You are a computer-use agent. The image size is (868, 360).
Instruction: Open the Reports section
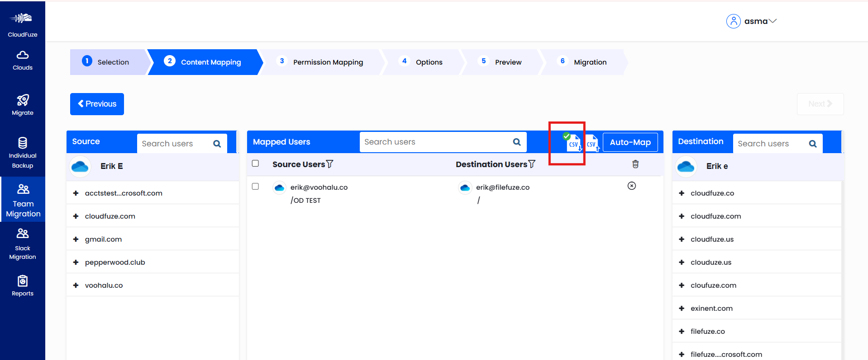(x=22, y=285)
